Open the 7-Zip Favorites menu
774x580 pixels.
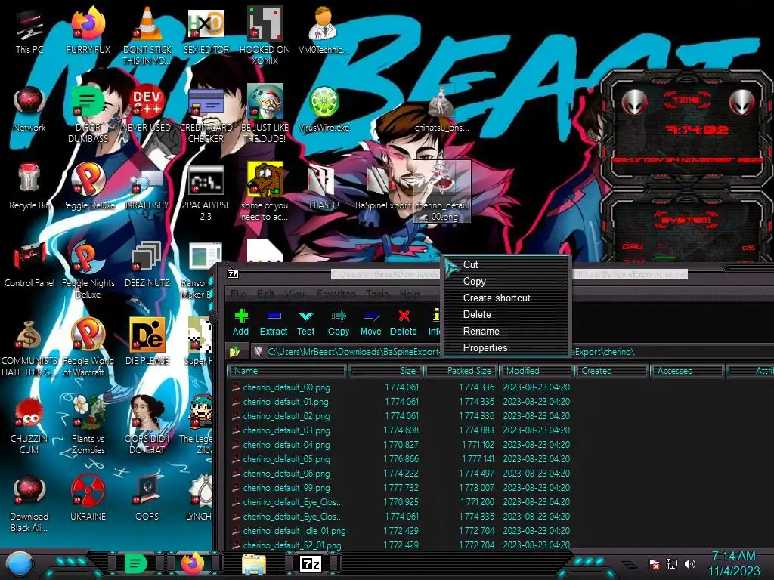coord(336,294)
